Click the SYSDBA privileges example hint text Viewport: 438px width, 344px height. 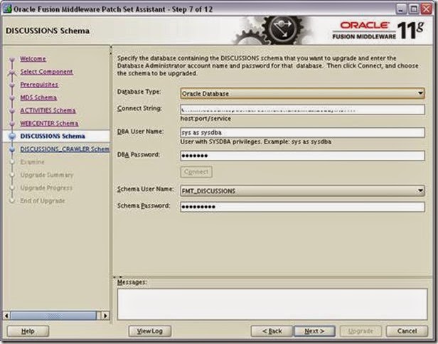coord(255,142)
